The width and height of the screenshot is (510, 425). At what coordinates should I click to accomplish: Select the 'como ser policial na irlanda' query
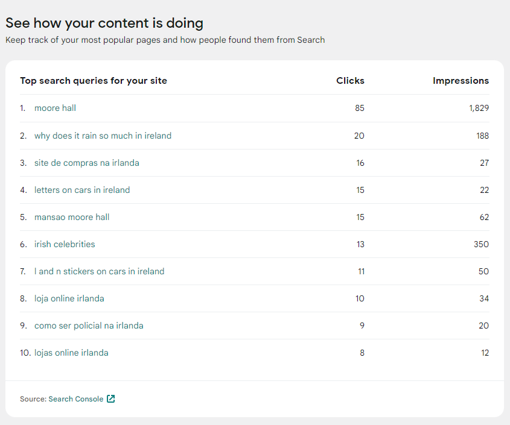pos(89,326)
